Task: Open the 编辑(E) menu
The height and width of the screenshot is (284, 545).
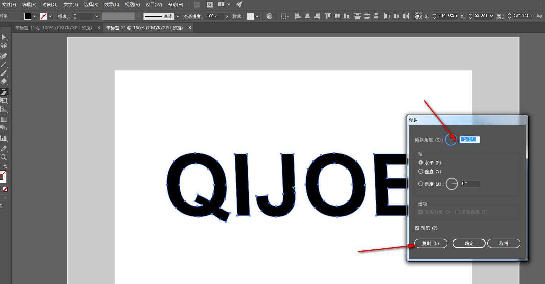Action: point(29,5)
